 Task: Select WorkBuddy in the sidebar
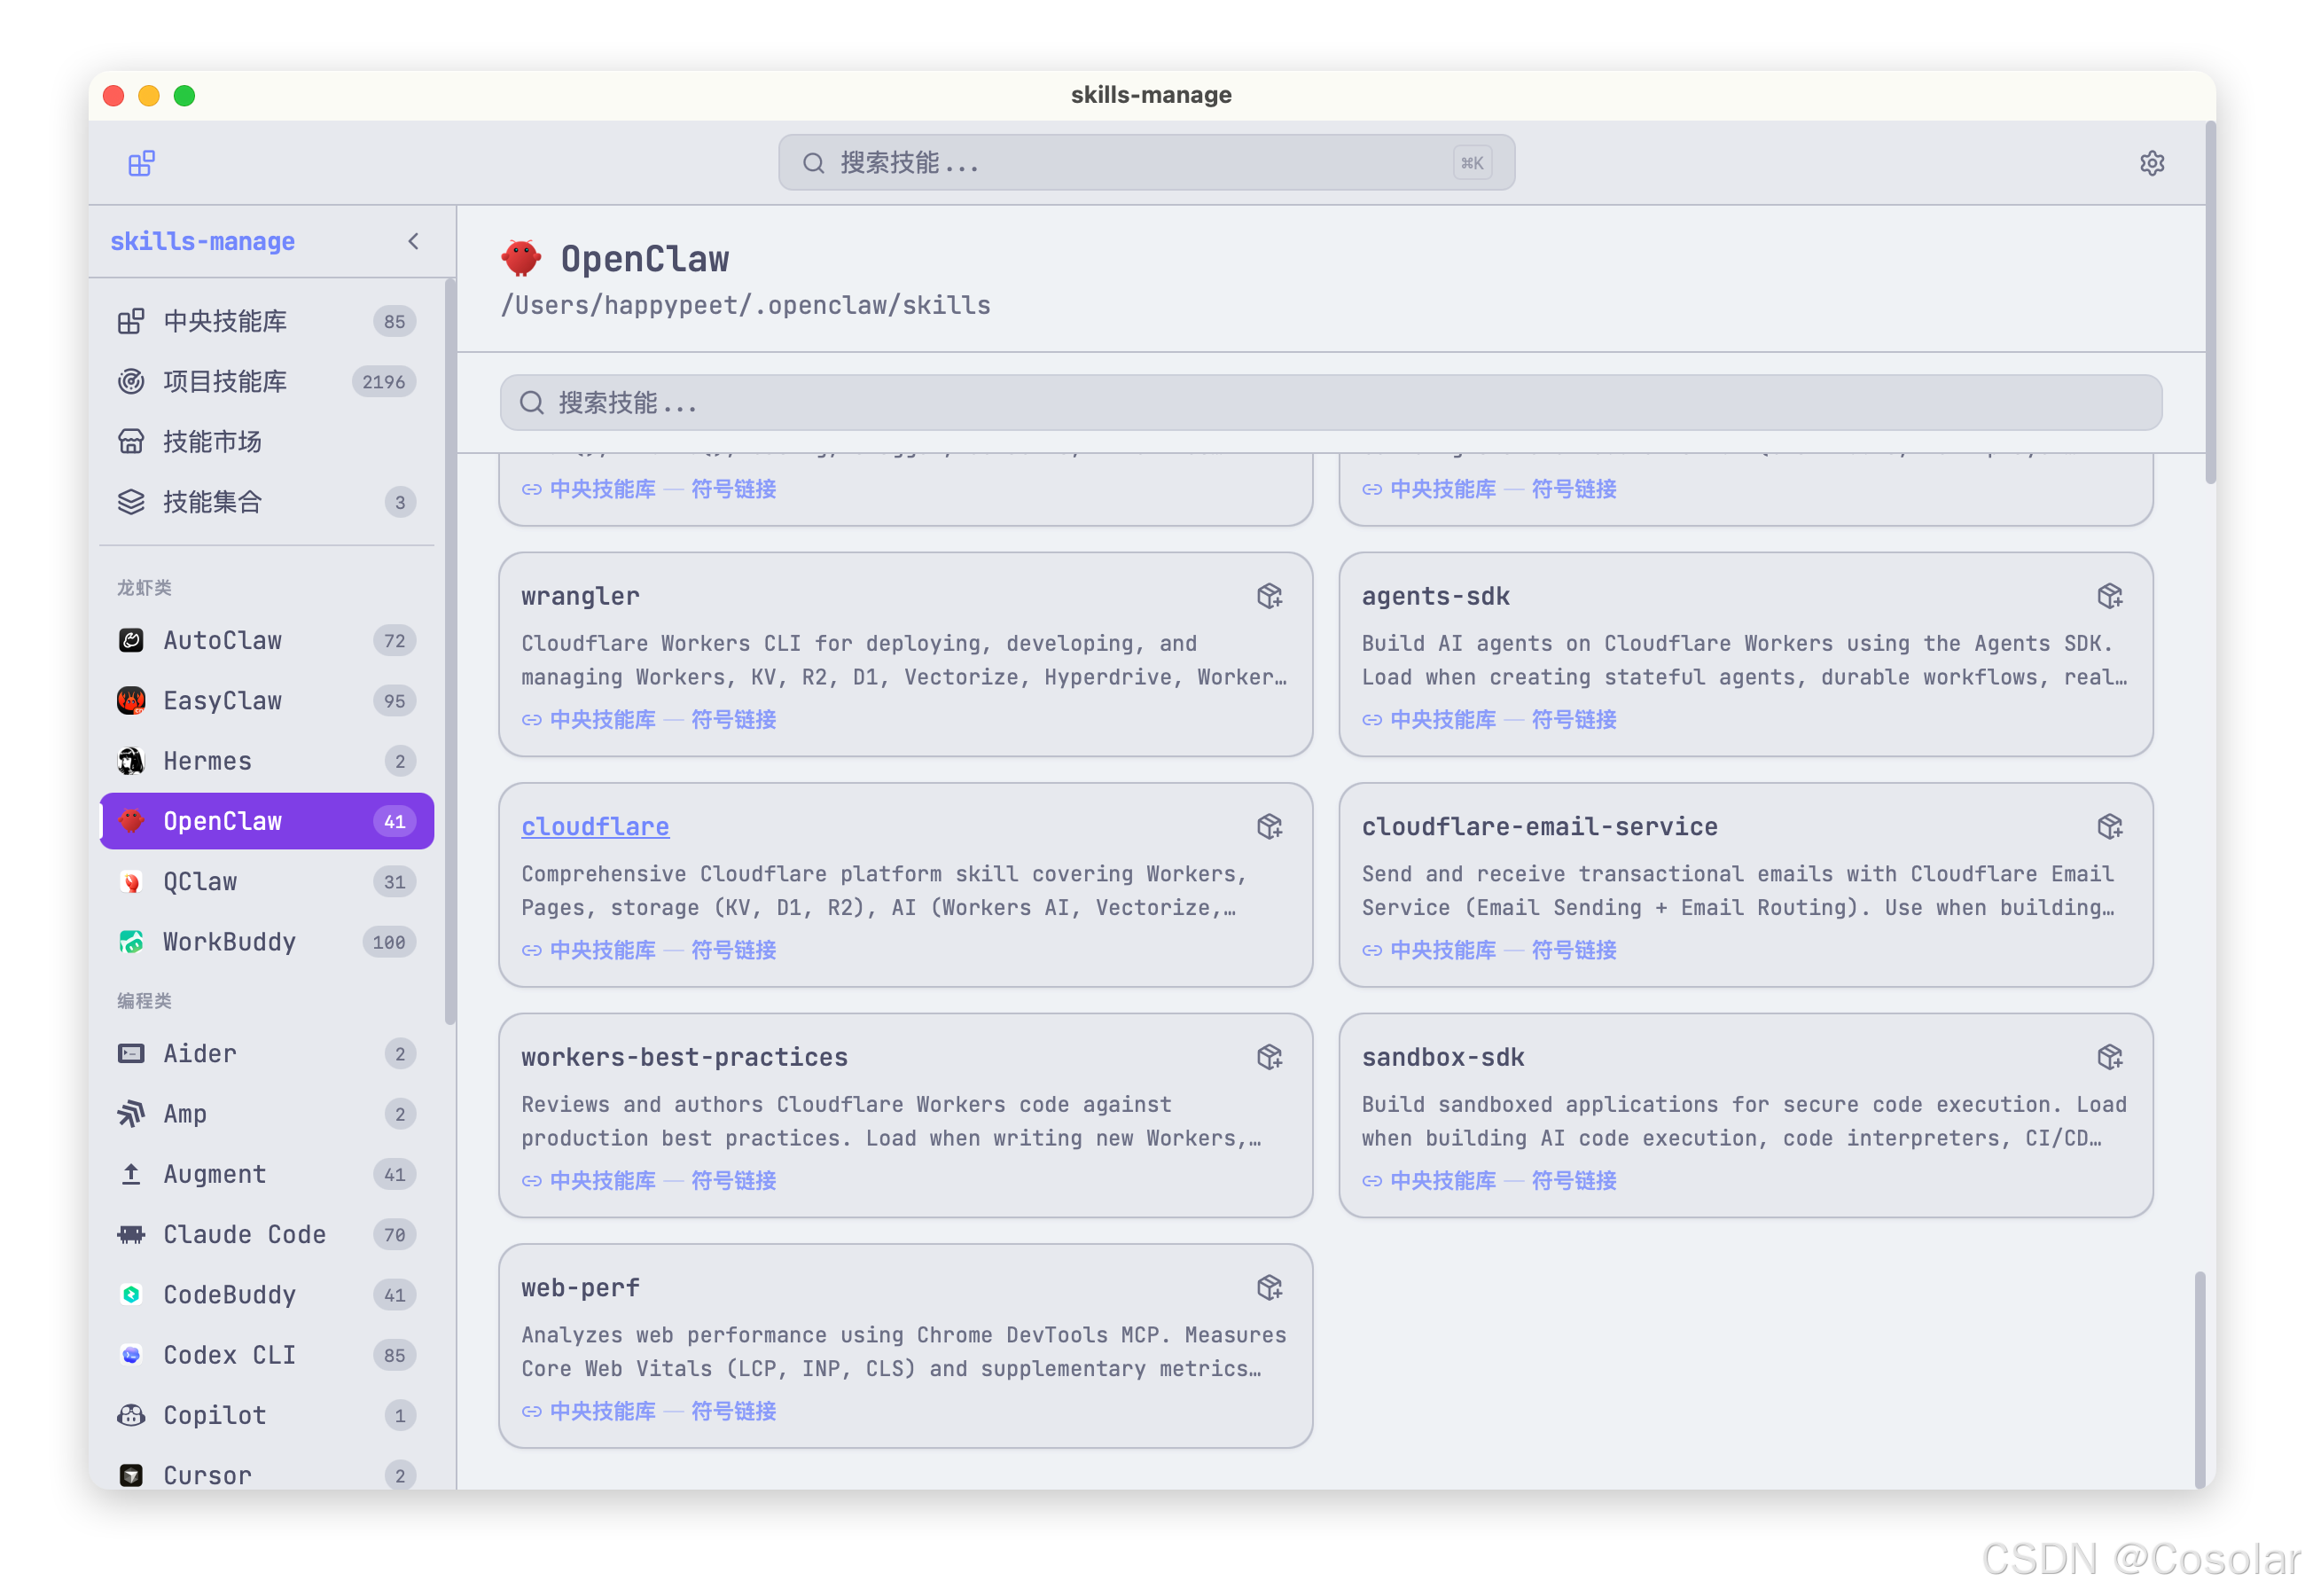(x=267, y=941)
